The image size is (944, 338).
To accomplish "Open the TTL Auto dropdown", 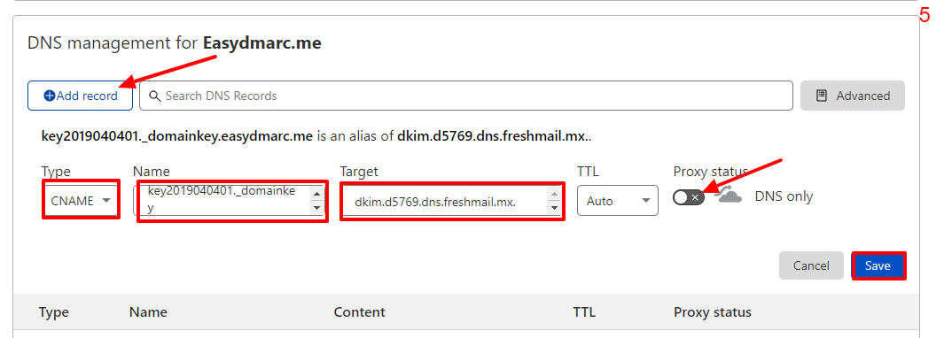I will click(617, 201).
